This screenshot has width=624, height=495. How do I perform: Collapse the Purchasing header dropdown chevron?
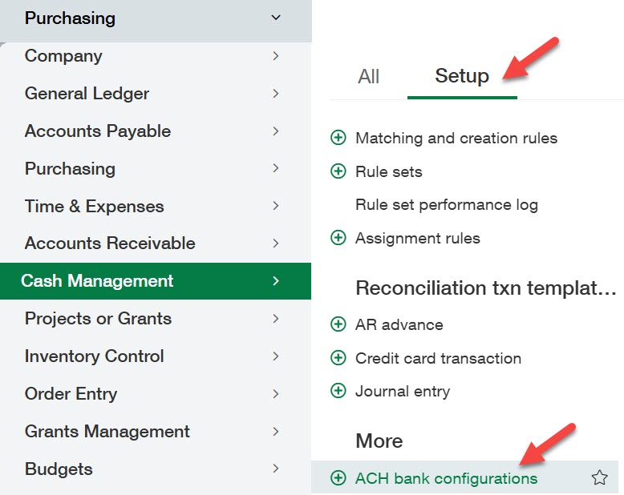click(x=276, y=18)
